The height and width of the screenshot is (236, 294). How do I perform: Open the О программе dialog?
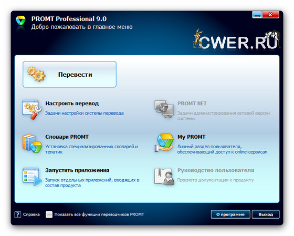point(230,214)
